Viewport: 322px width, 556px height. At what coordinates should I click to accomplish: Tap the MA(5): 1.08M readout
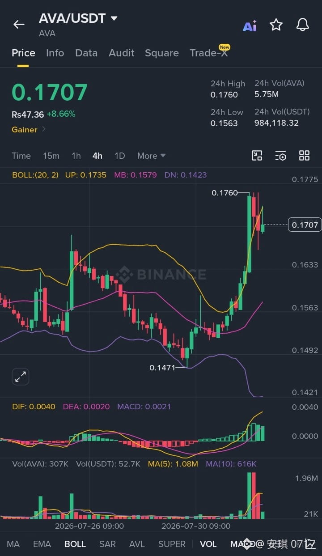pos(173,464)
